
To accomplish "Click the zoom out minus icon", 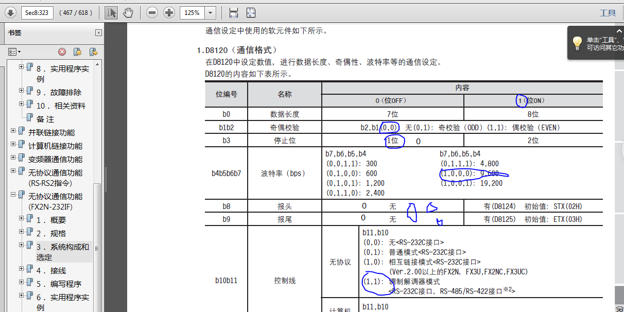I will click(x=152, y=13).
